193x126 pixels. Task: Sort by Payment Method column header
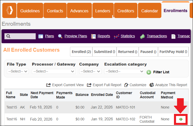point(168,95)
